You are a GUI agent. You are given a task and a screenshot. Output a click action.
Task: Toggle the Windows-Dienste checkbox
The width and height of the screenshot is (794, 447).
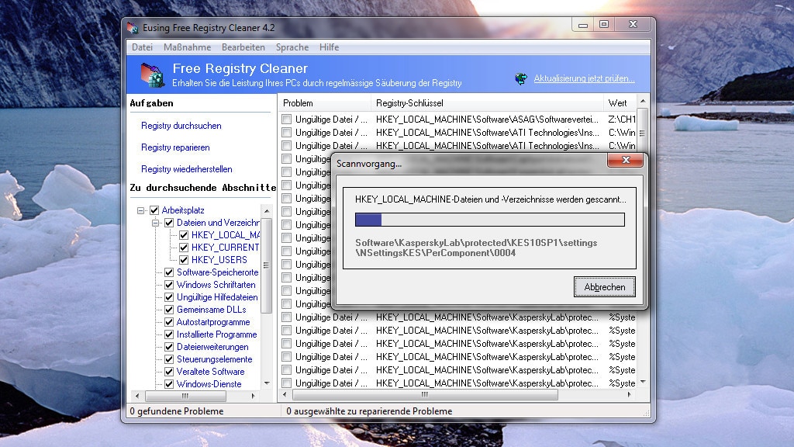(x=169, y=384)
